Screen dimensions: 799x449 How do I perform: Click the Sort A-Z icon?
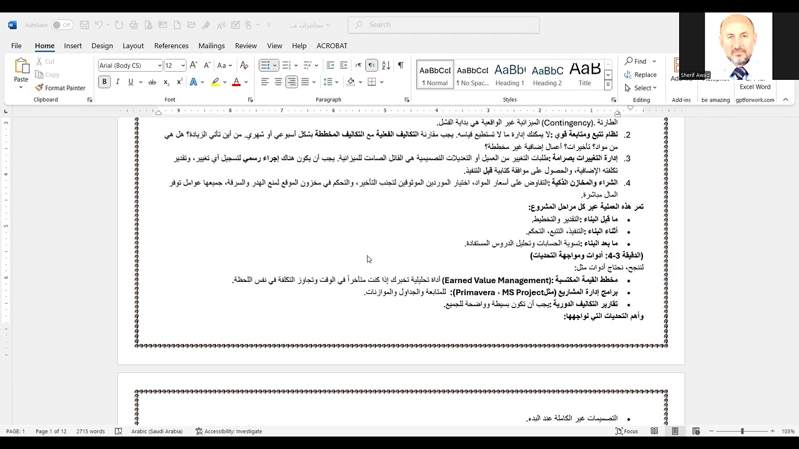click(386, 65)
